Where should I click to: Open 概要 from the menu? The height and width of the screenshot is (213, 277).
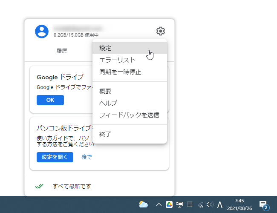pos(130,91)
